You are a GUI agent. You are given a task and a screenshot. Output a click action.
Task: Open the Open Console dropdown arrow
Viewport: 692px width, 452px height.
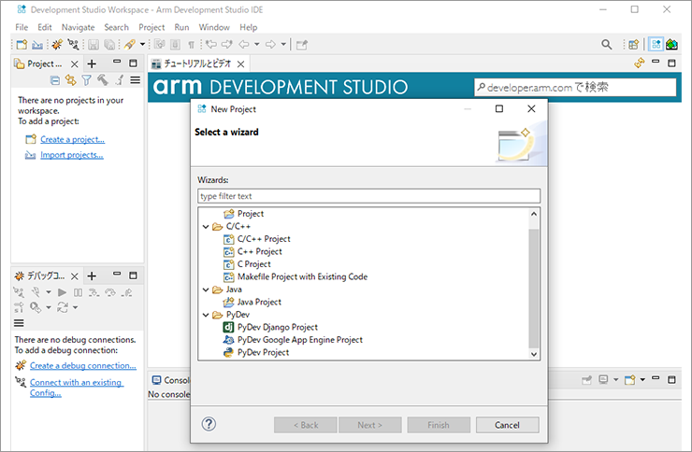click(x=642, y=380)
